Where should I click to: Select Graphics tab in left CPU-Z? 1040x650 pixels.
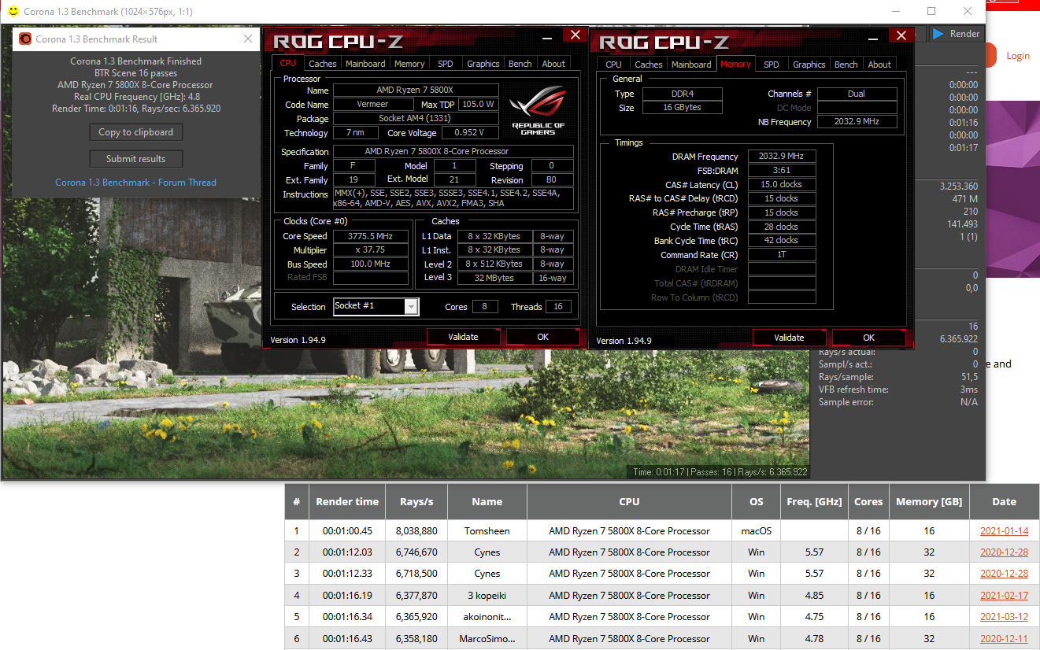(483, 64)
